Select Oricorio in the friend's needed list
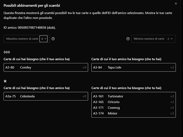Viewport: 183px width, 137px height. (133, 102)
